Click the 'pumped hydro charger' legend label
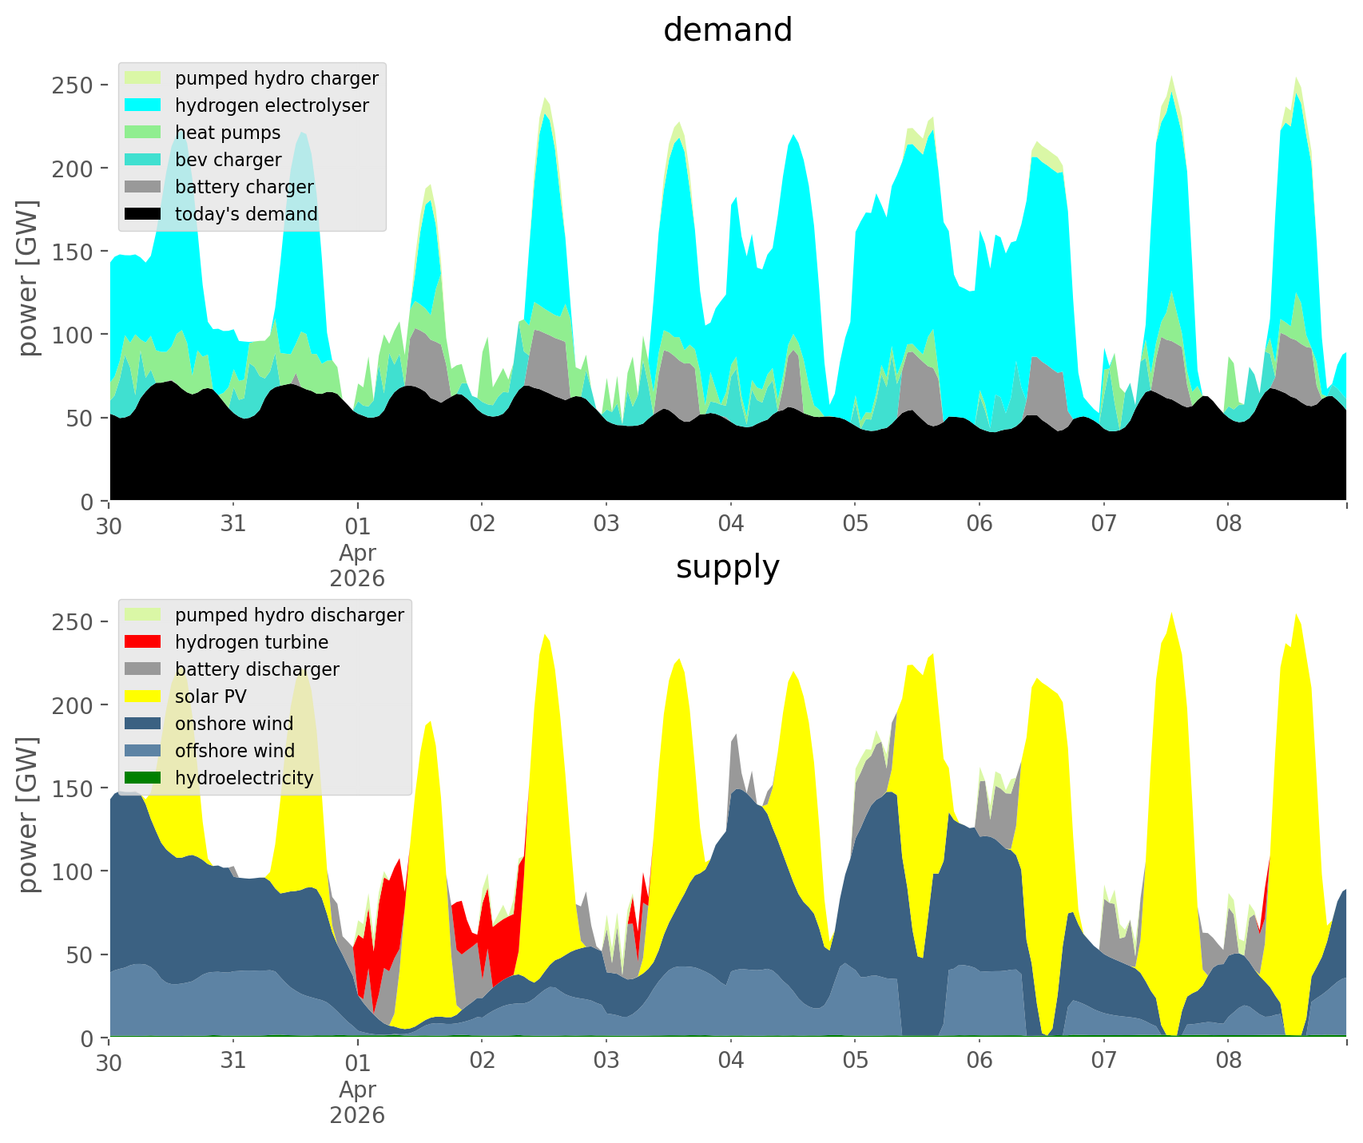 276,78
